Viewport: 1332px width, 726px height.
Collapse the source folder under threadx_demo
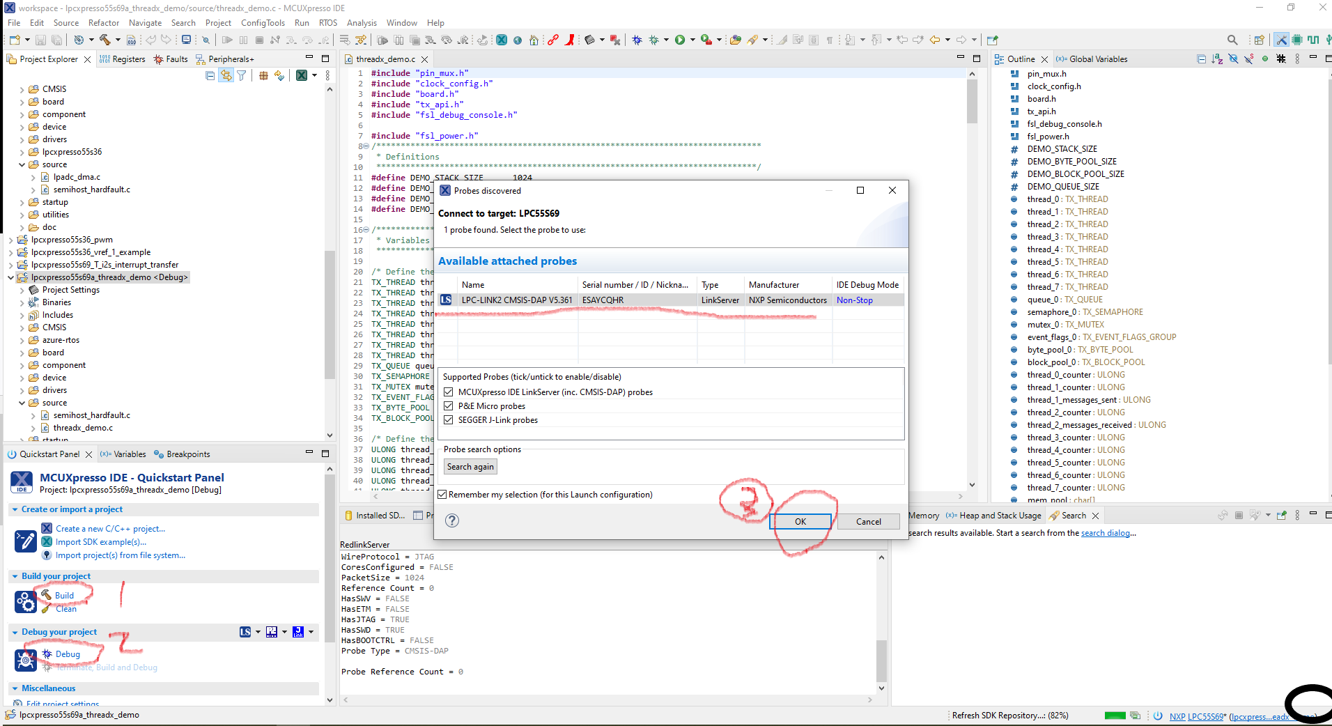tap(22, 402)
